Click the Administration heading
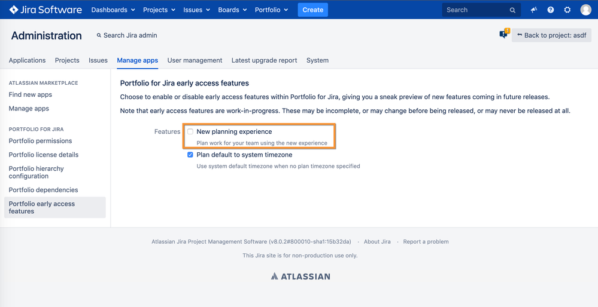The height and width of the screenshot is (307, 598). pyautogui.click(x=47, y=35)
